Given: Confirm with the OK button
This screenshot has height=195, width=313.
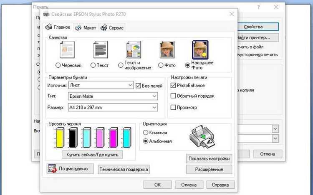Looking at the screenshot, I should (x=157, y=185).
